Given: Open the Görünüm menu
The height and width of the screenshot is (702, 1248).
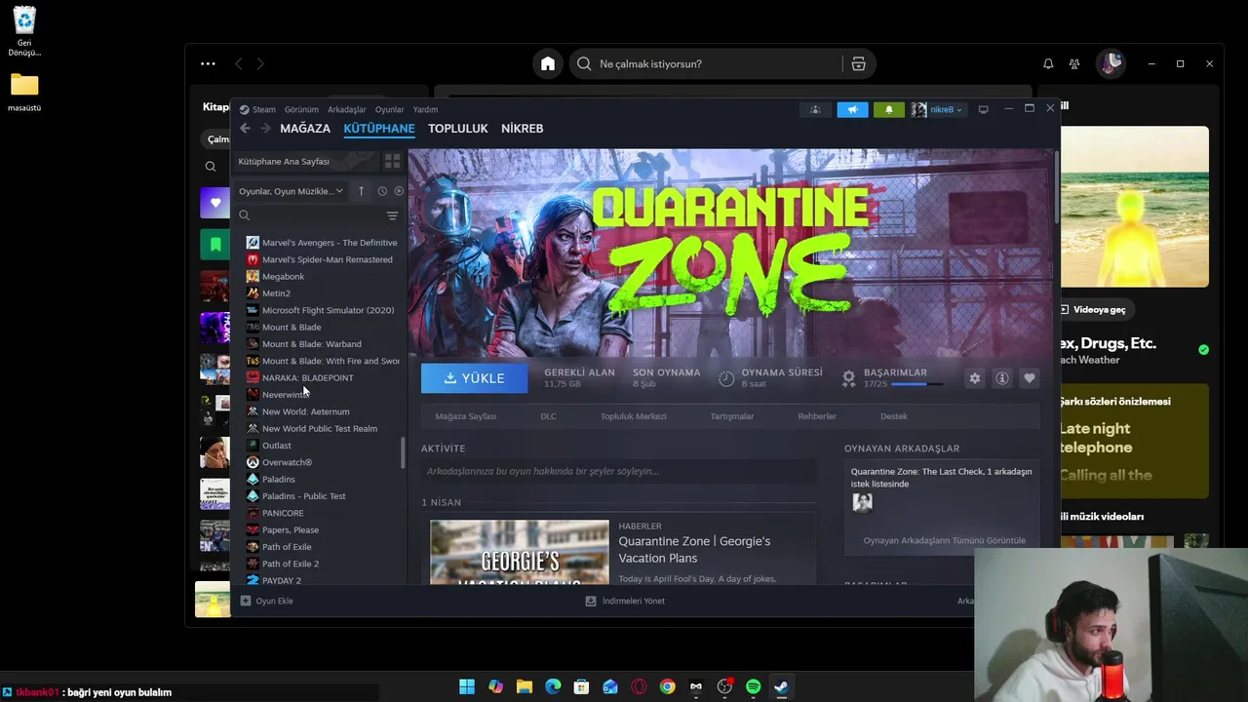Looking at the screenshot, I should click(301, 109).
